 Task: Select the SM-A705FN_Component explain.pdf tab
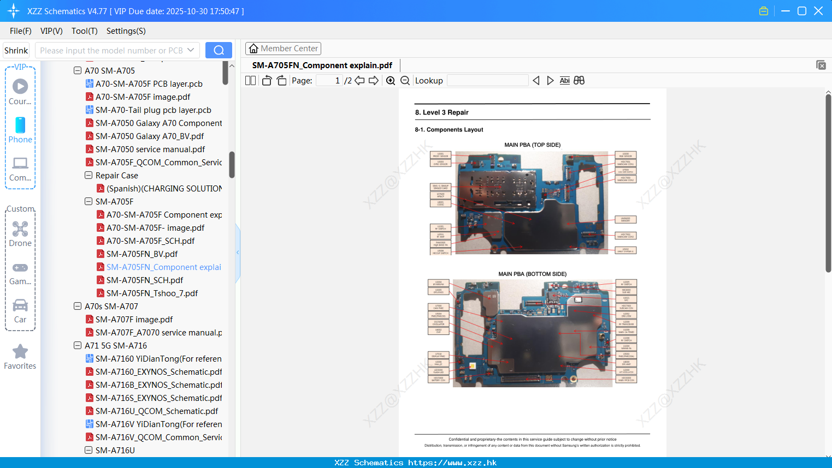coord(322,65)
